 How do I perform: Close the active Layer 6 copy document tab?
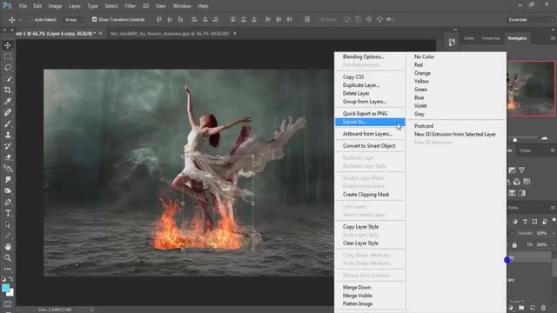(x=101, y=33)
